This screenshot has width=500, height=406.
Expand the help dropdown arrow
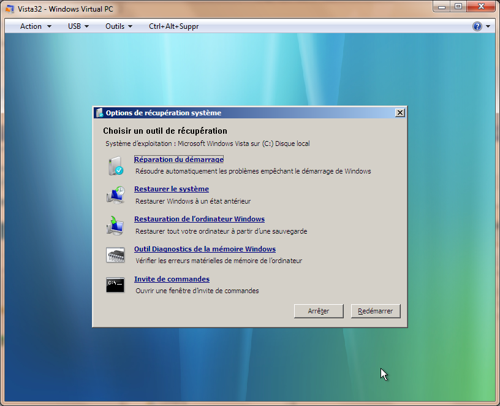pyautogui.click(x=488, y=26)
